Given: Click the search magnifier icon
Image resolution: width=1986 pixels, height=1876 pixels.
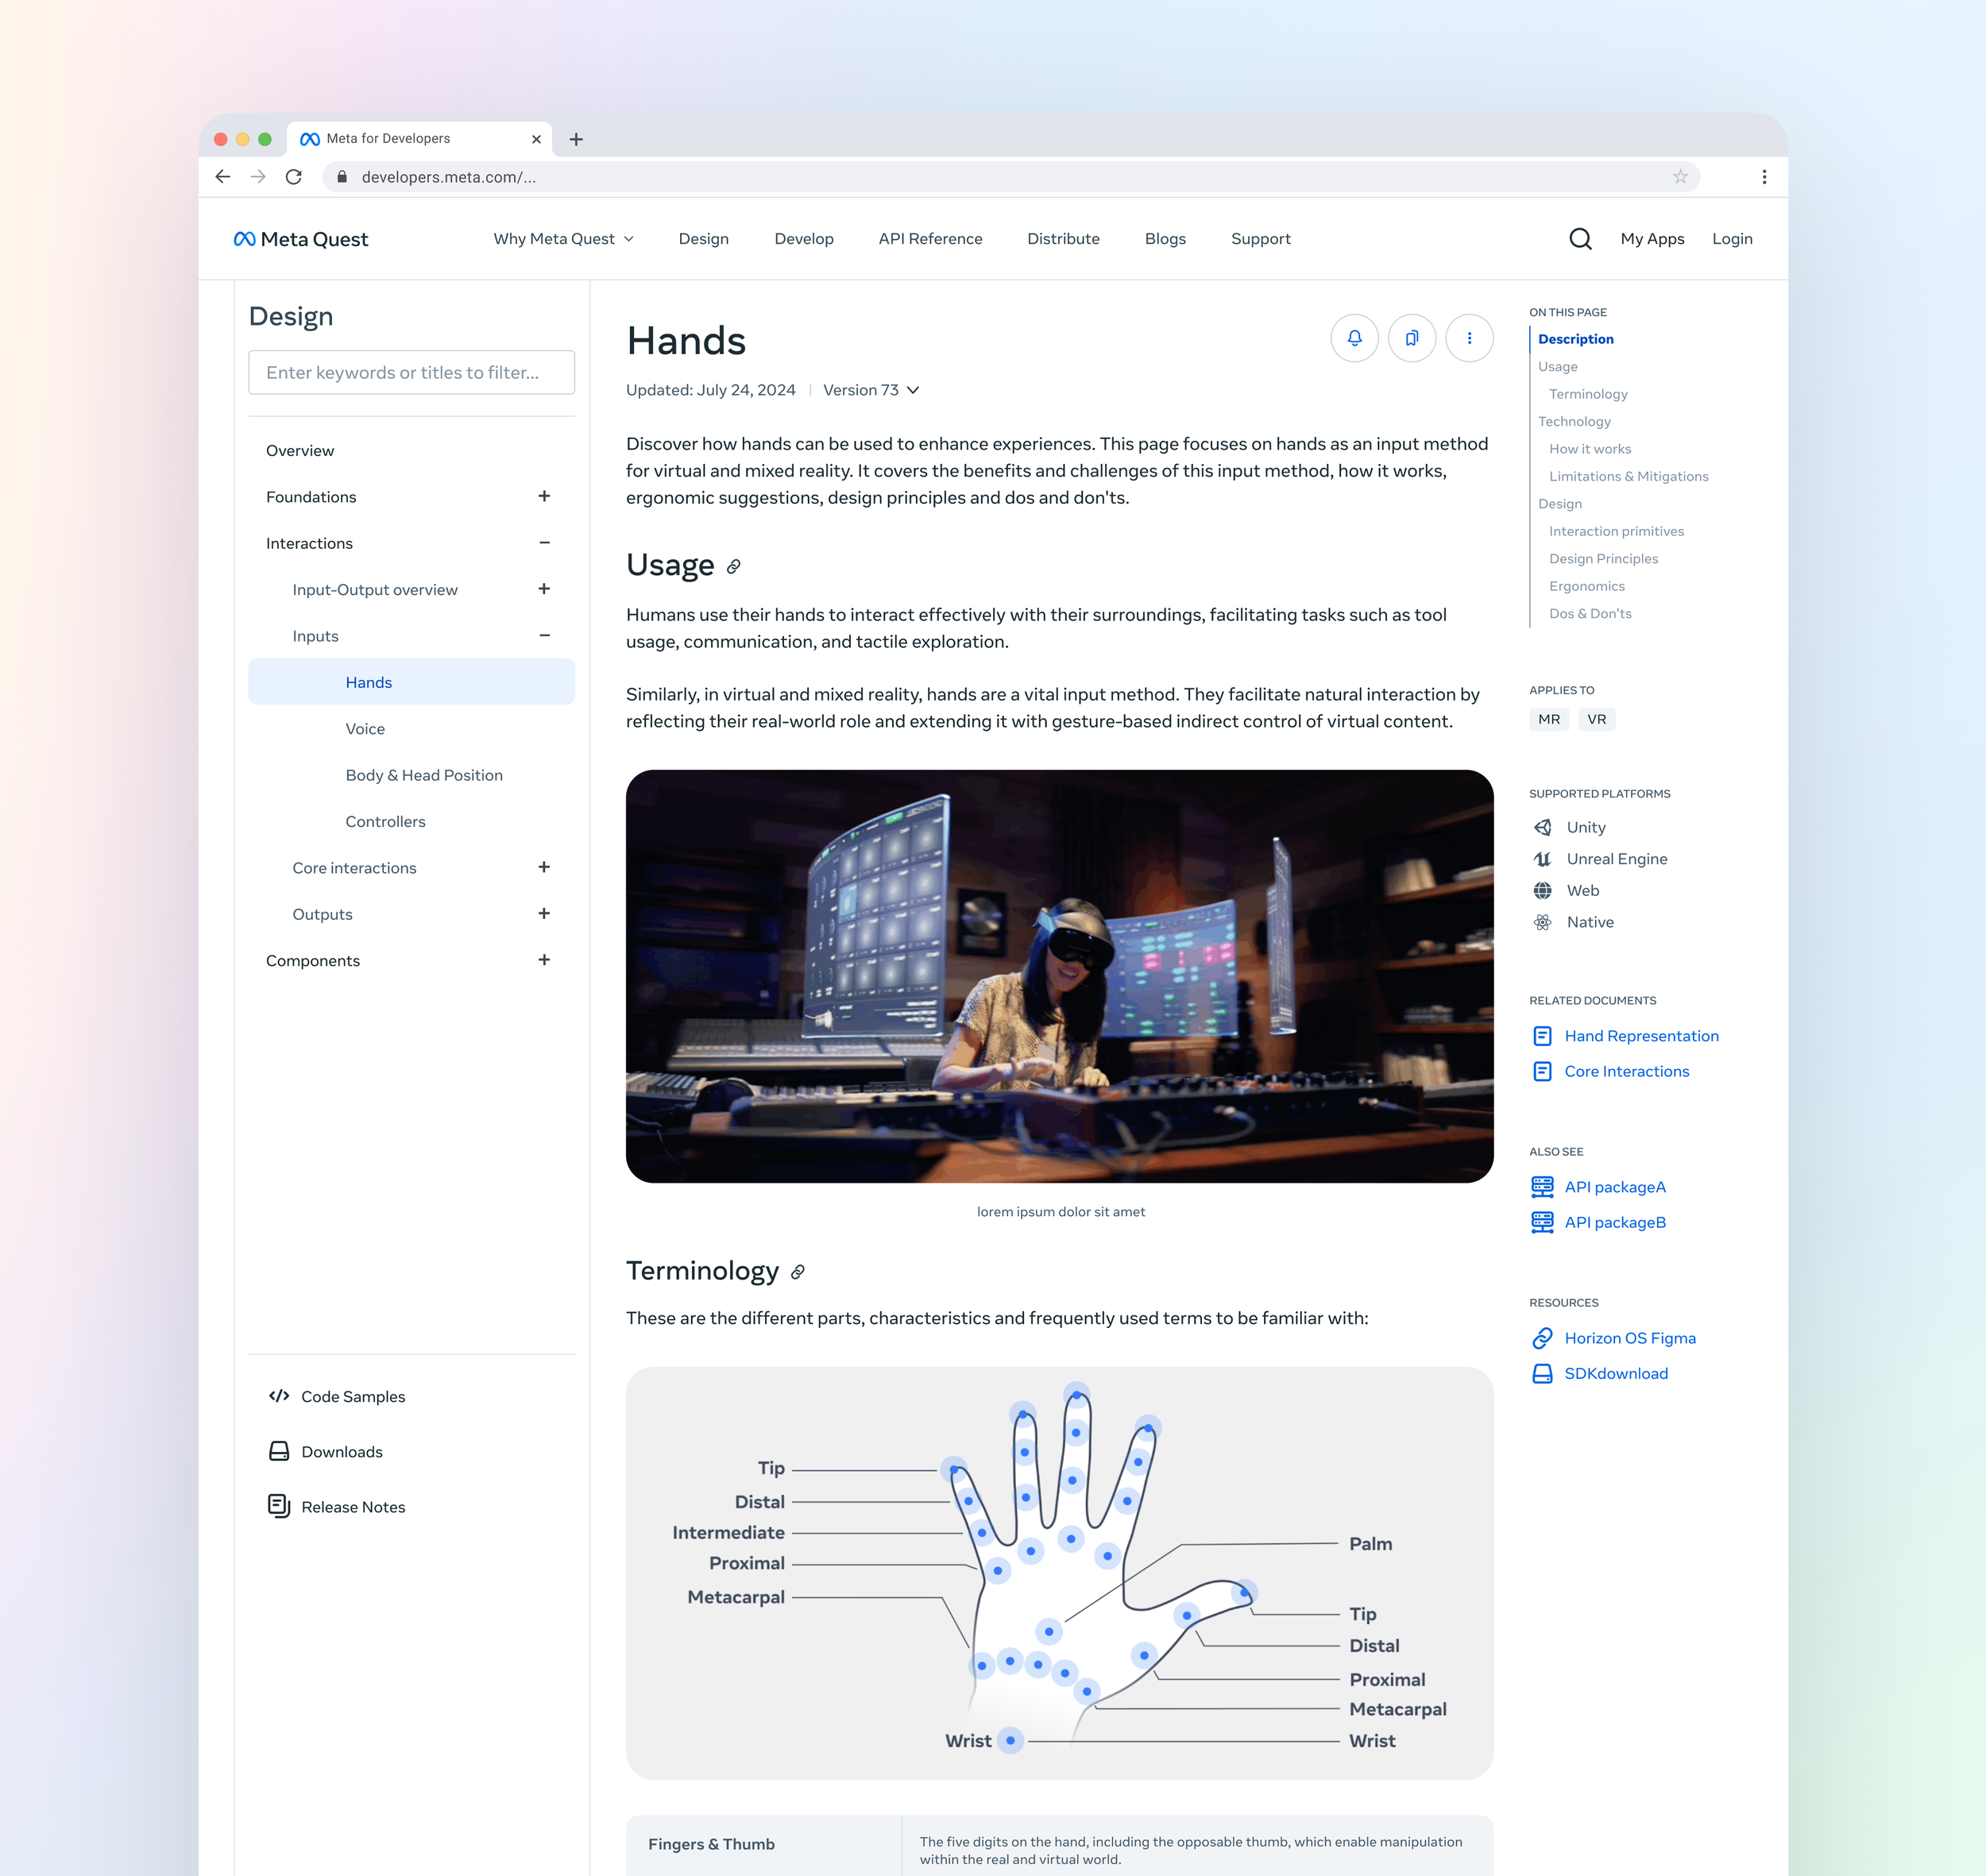Looking at the screenshot, I should point(1580,239).
